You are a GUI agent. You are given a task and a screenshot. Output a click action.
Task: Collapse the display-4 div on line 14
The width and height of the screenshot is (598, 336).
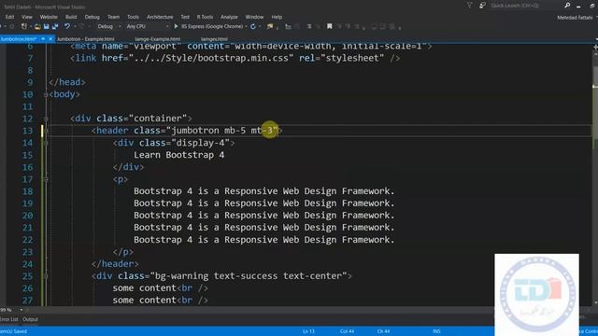pyautogui.click(x=46, y=143)
